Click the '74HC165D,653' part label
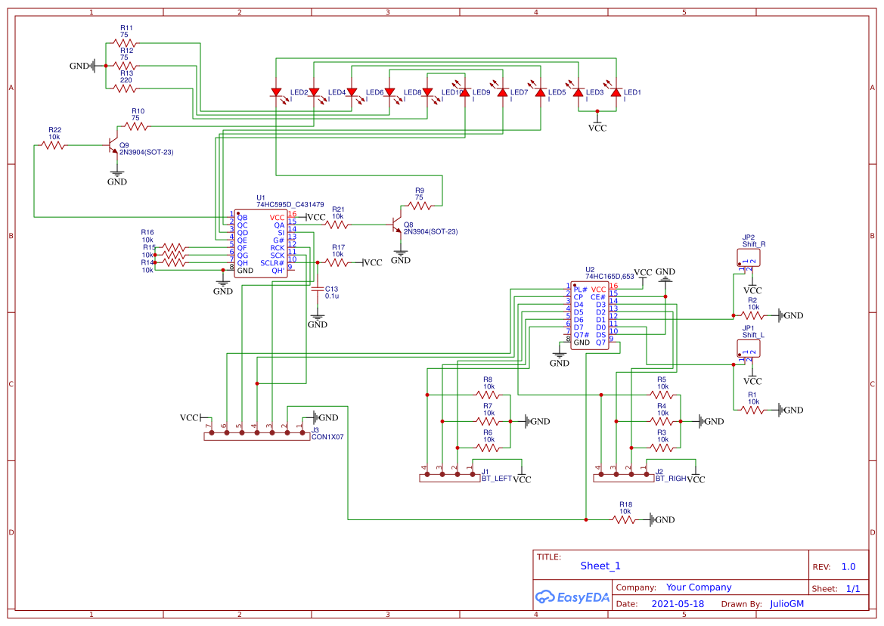Screen dimensions: 884x626 (609, 276)
